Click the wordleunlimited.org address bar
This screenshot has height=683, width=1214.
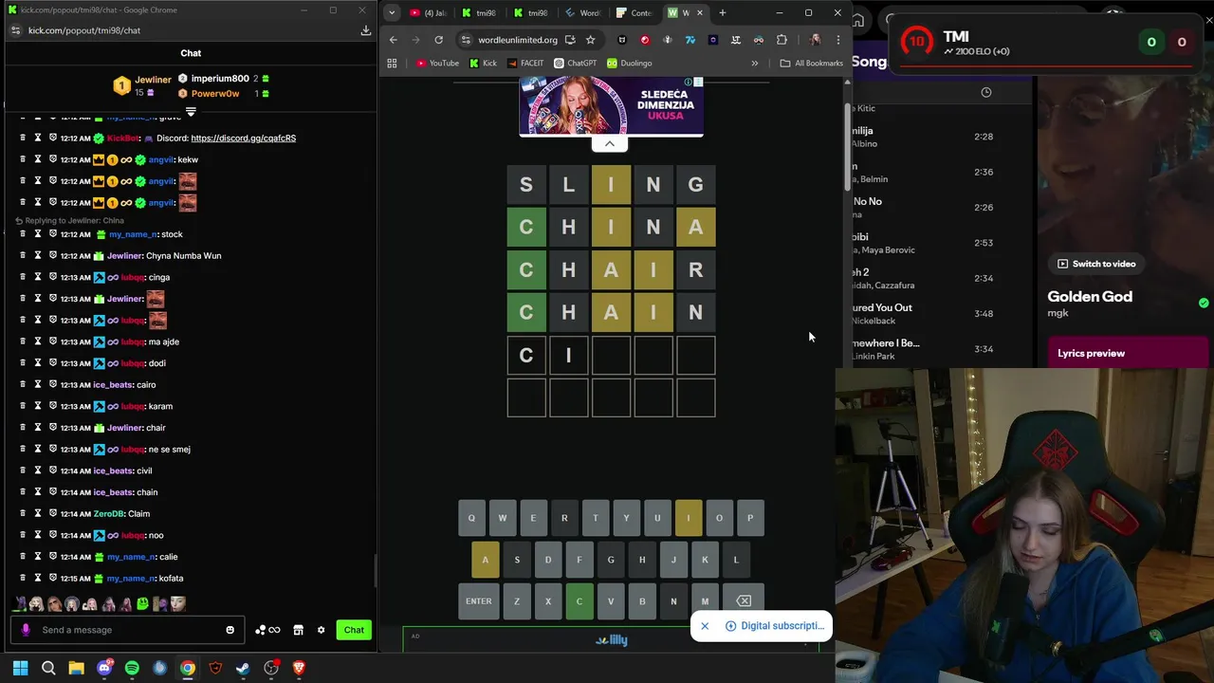pos(518,40)
